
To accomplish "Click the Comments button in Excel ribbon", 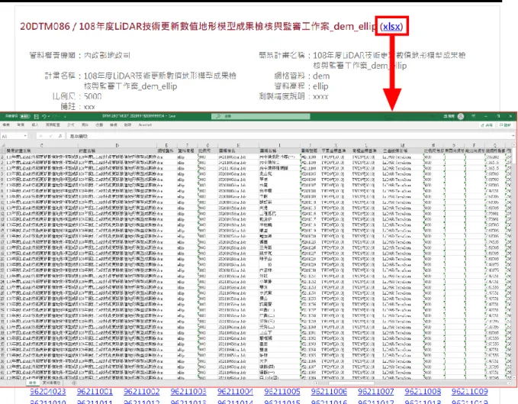I will tap(505, 125).
